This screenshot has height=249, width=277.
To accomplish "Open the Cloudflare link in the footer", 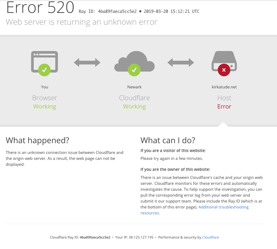I will (x=210, y=237).
